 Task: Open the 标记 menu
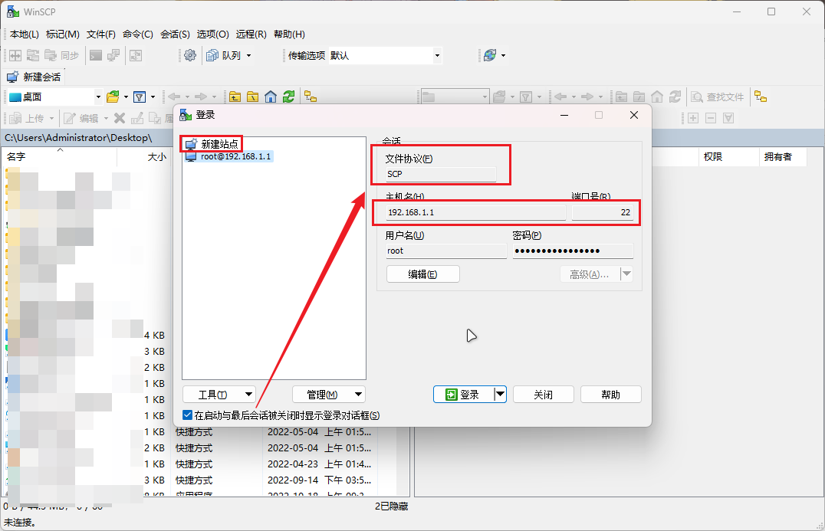pyautogui.click(x=63, y=34)
